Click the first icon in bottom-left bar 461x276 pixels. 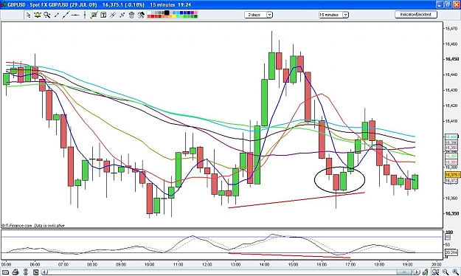[5, 272]
